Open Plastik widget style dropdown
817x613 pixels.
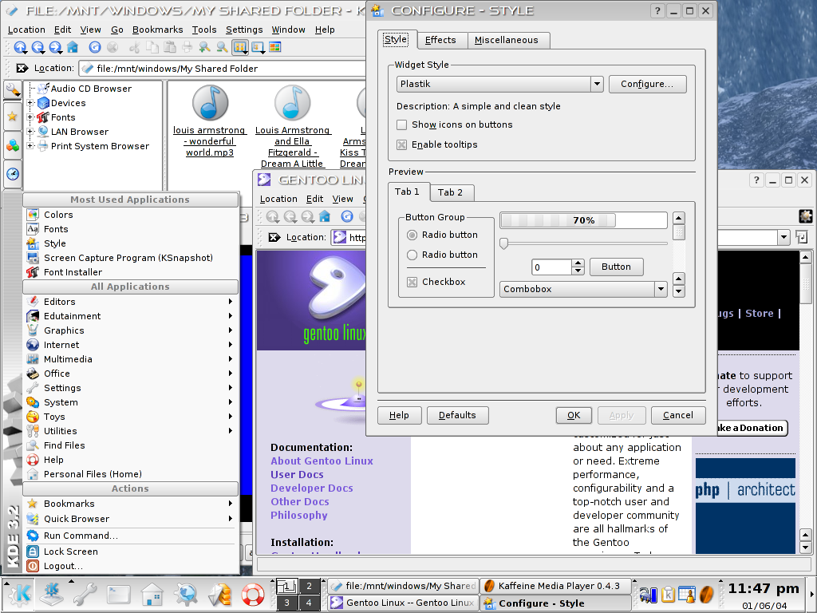pos(597,84)
